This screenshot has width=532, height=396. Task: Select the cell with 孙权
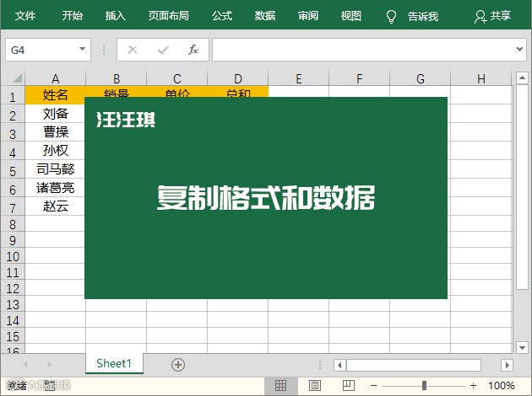55,151
